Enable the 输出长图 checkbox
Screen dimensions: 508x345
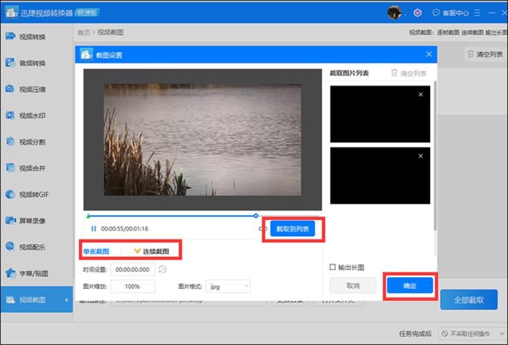click(x=333, y=267)
